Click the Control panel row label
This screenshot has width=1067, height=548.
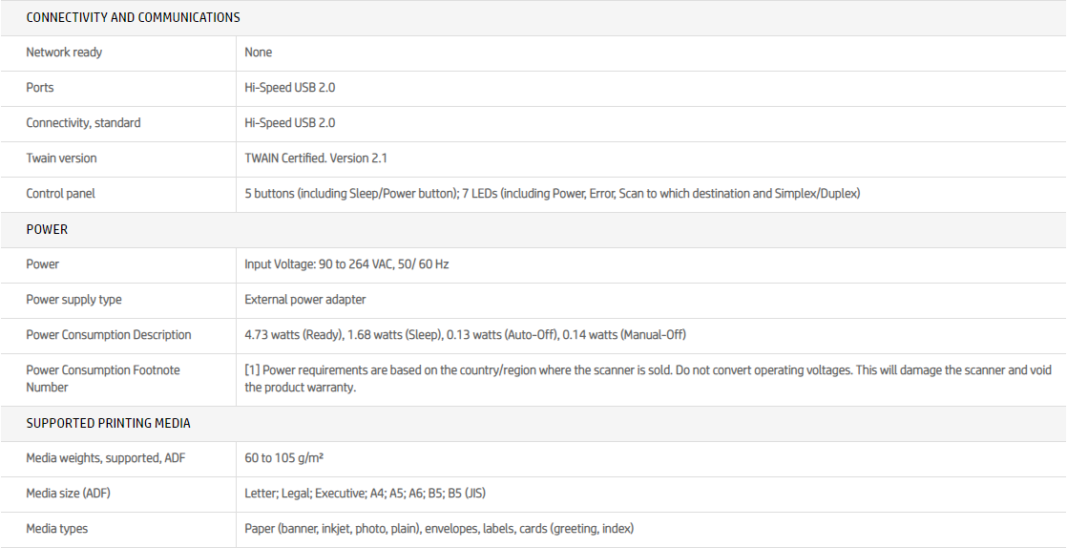[60, 194]
